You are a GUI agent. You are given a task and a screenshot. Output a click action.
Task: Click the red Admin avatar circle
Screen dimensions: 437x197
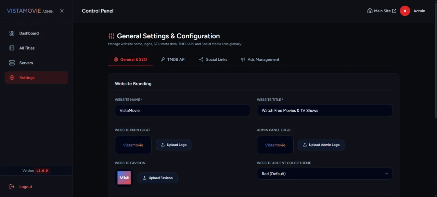(405, 11)
